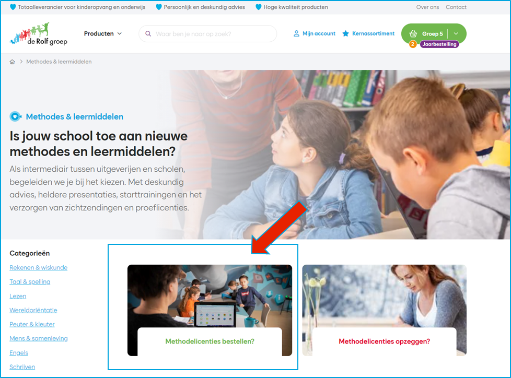Click the 'Totaalleverancier voor kinderopvang en onderwijs' text
Image resolution: width=511 pixels, height=378 pixels.
(x=82, y=7)
